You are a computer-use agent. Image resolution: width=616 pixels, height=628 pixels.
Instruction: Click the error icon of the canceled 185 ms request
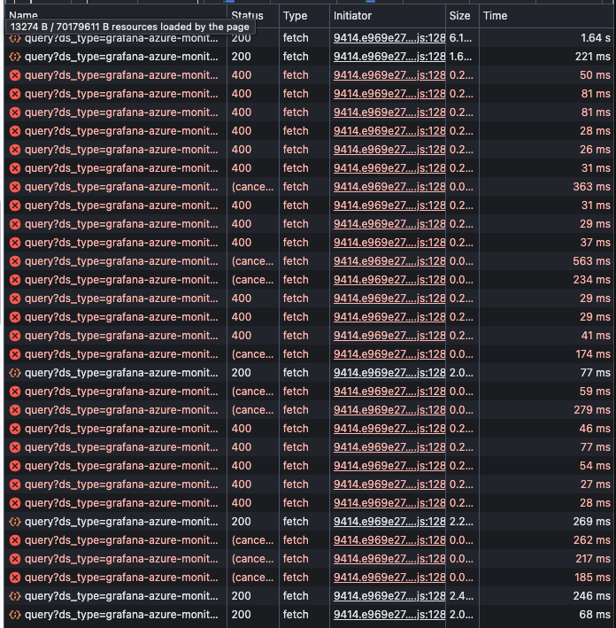pyautogui.click(x=15, y=578)
